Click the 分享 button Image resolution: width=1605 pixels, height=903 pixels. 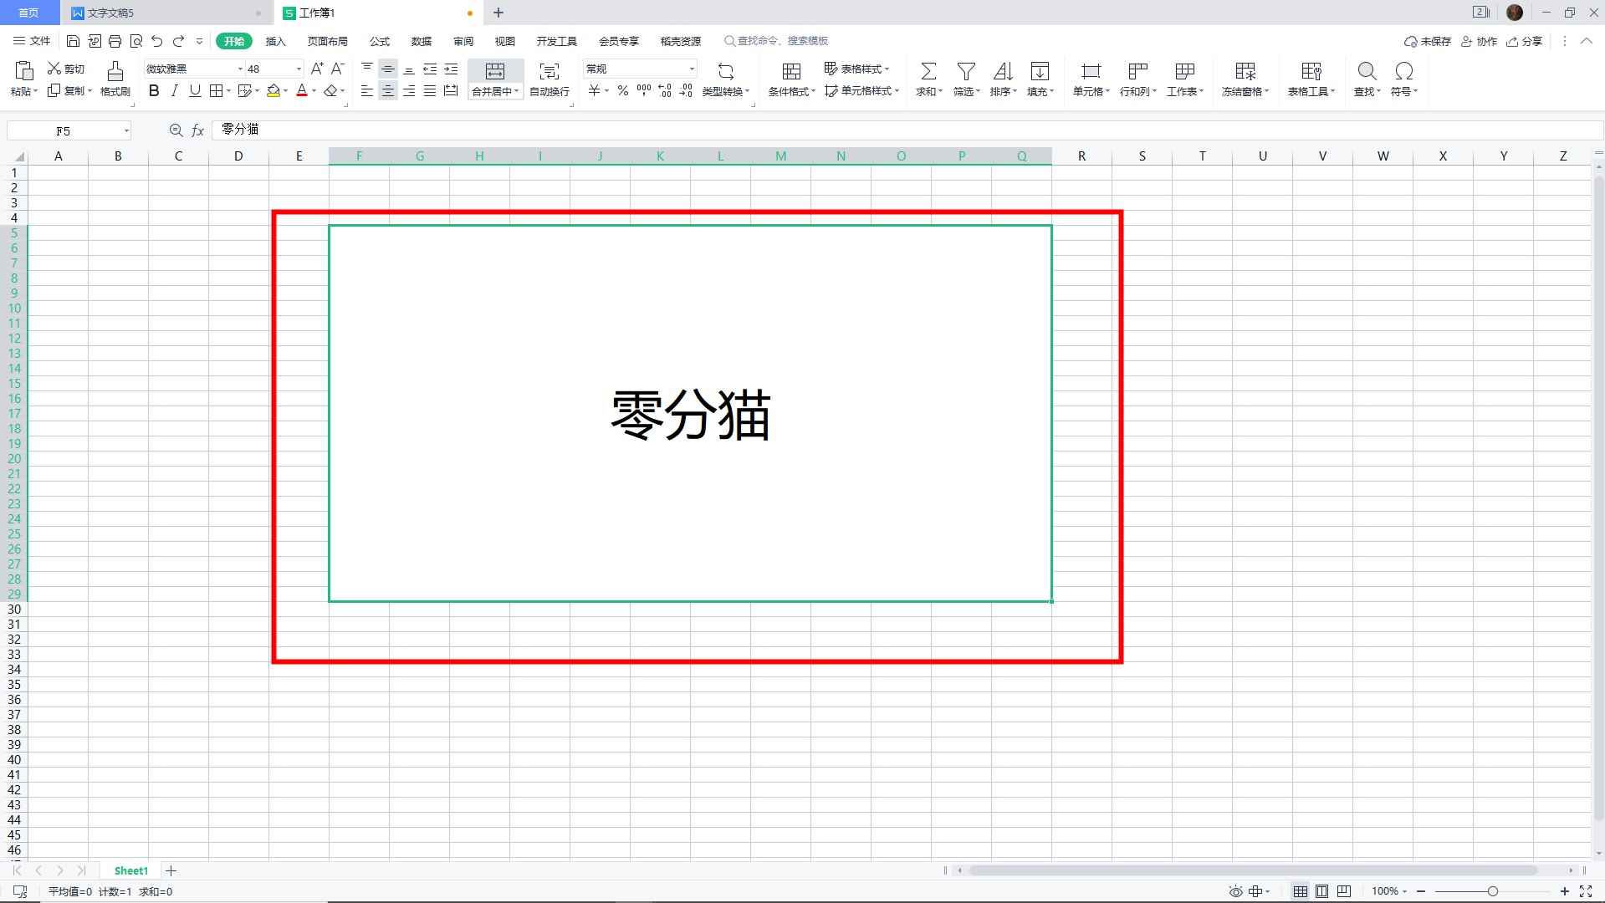(x=1524, y=40)
